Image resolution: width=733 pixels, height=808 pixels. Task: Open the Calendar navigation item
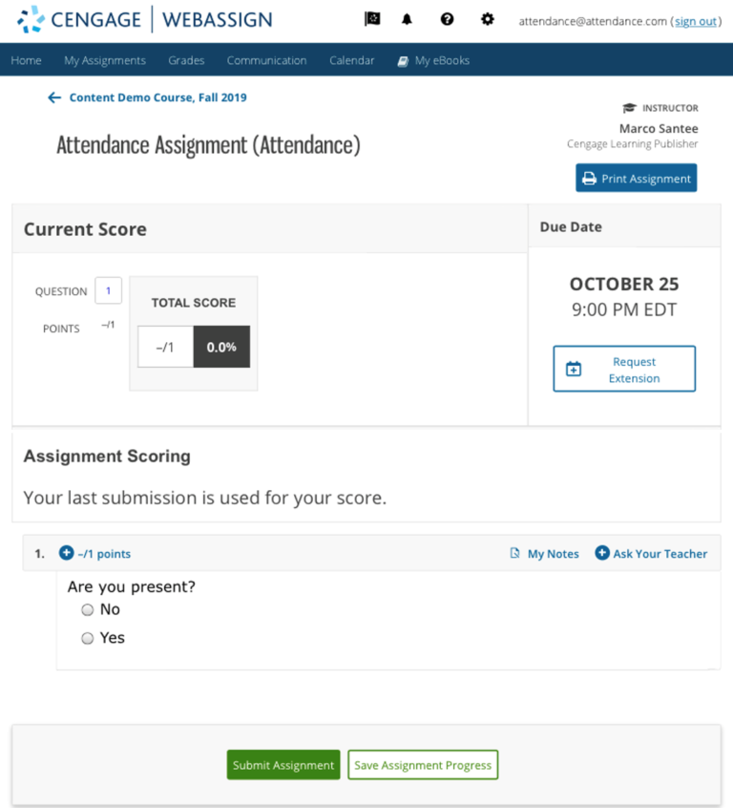coord(351,60)
